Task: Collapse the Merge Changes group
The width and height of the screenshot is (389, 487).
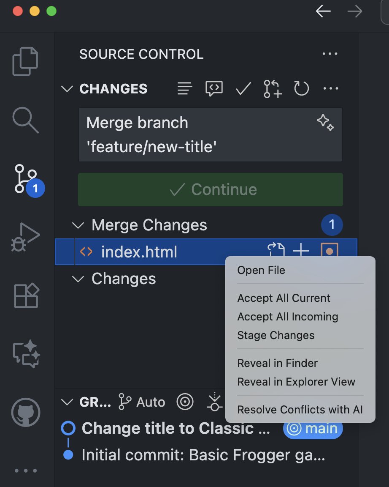Action: [78, 225]
